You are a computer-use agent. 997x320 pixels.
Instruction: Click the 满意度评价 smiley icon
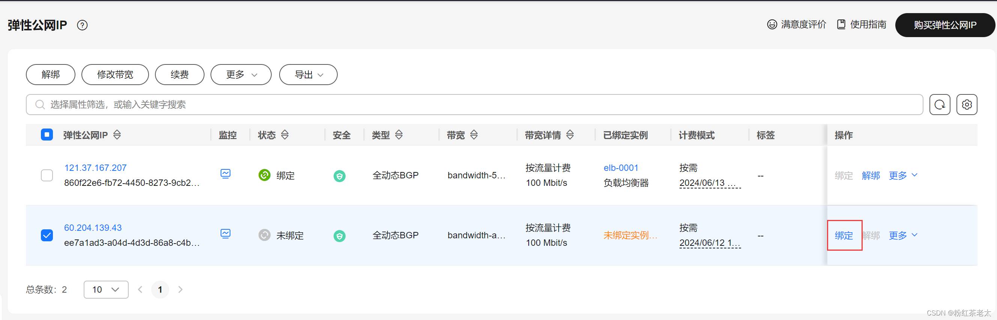click(x=772, y=25)
